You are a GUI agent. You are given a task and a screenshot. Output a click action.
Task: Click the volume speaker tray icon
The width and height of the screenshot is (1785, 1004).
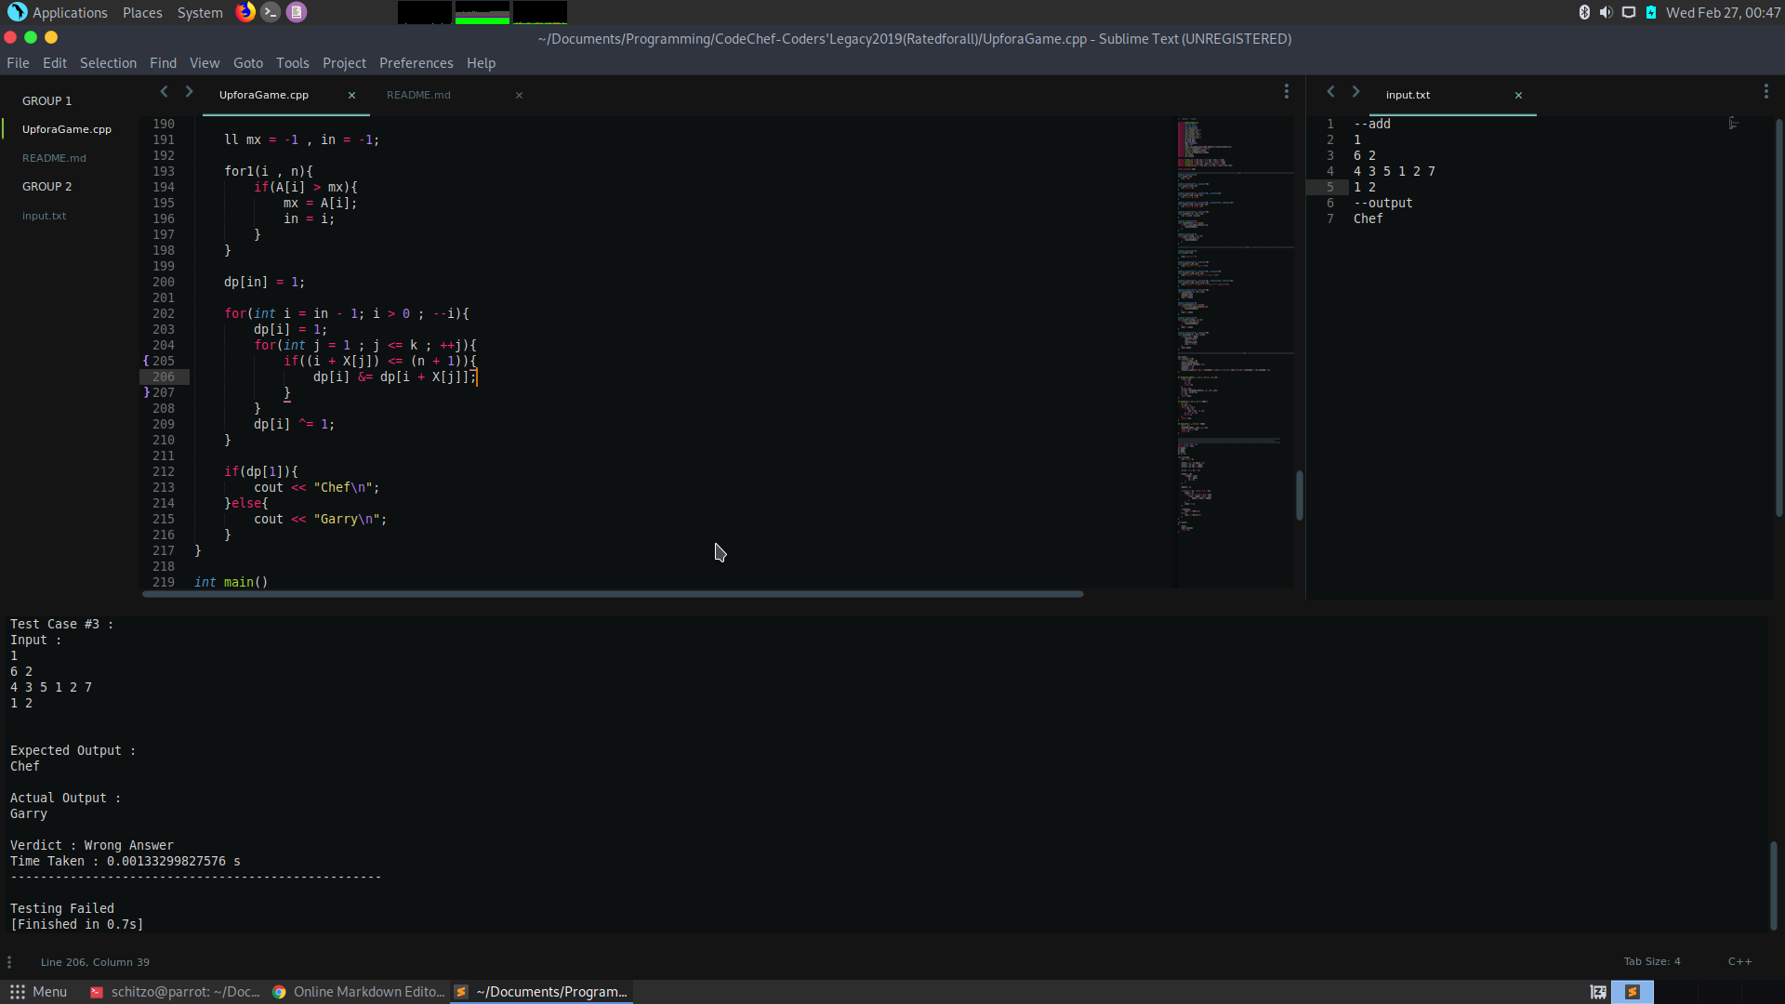tap(1606, 12)
